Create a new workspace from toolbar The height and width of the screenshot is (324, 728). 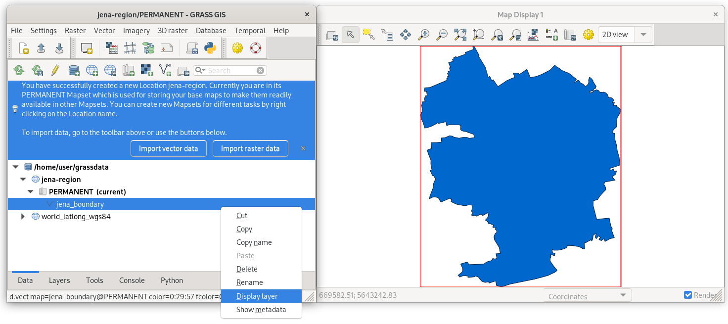coord(23,48)
